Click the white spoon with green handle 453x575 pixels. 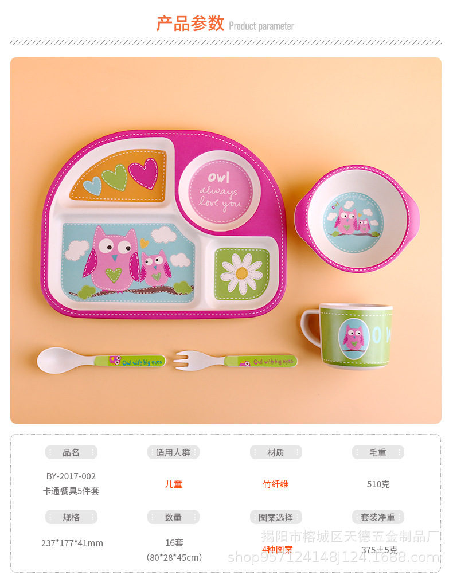[101, 360]
